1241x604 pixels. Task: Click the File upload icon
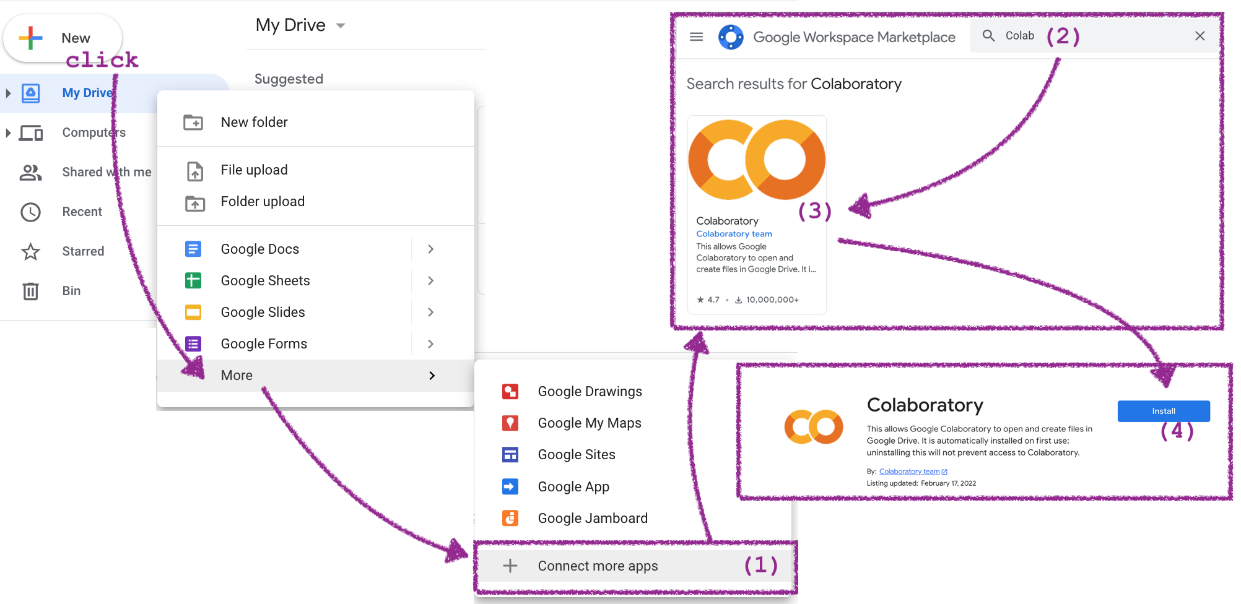pyautogui.click(x=195, y=170)
